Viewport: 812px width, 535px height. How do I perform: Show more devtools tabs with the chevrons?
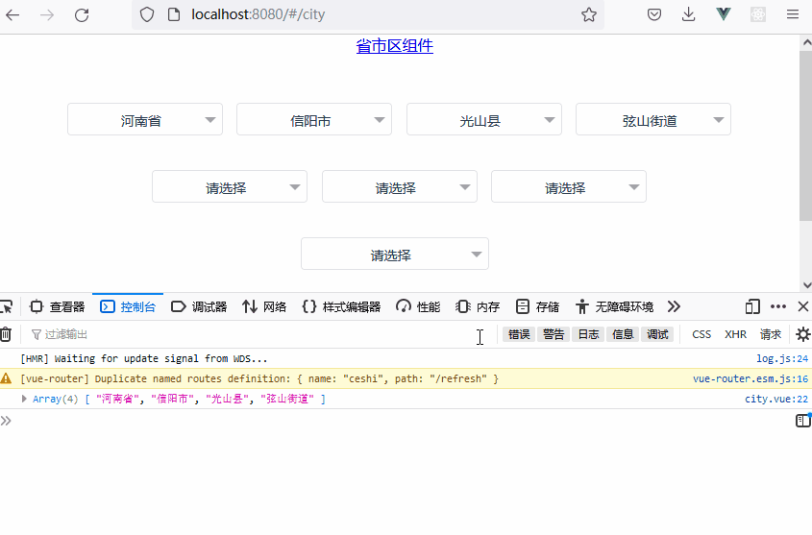coord(674,306)
